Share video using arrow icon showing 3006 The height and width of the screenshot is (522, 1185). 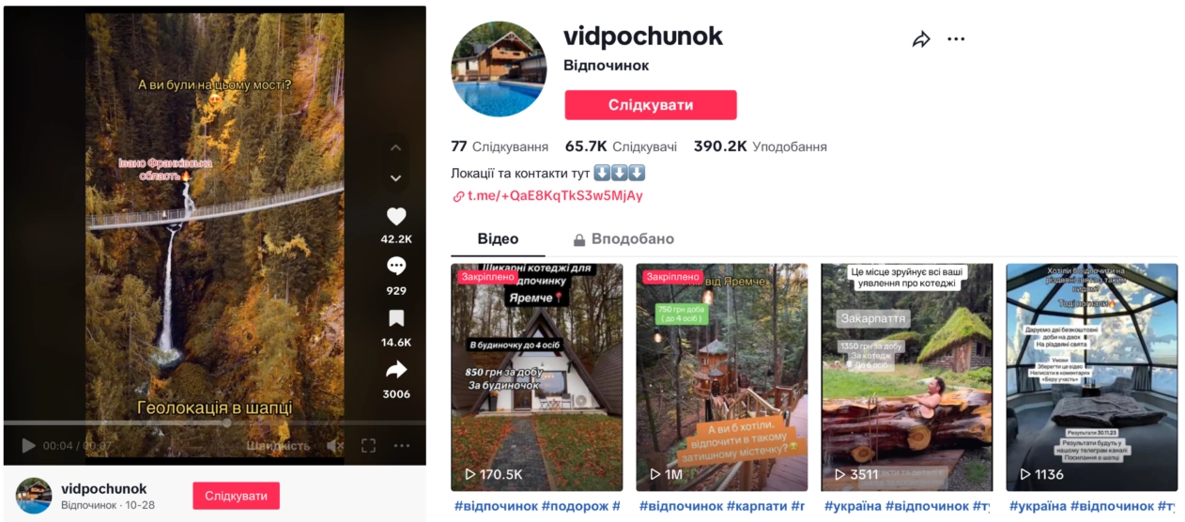coord(396,369)
